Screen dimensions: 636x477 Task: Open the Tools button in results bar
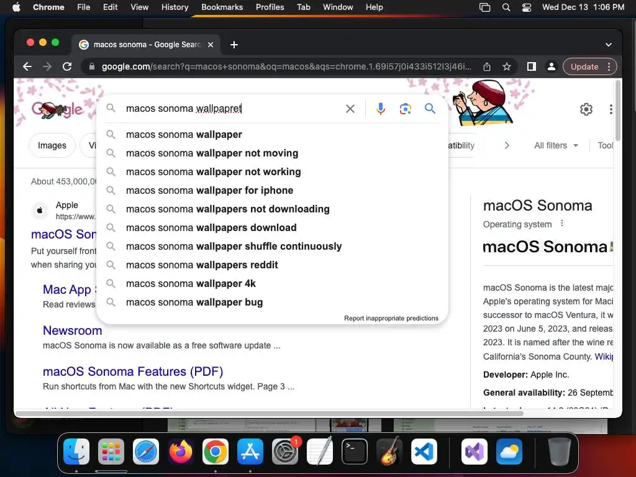(605, 145)
